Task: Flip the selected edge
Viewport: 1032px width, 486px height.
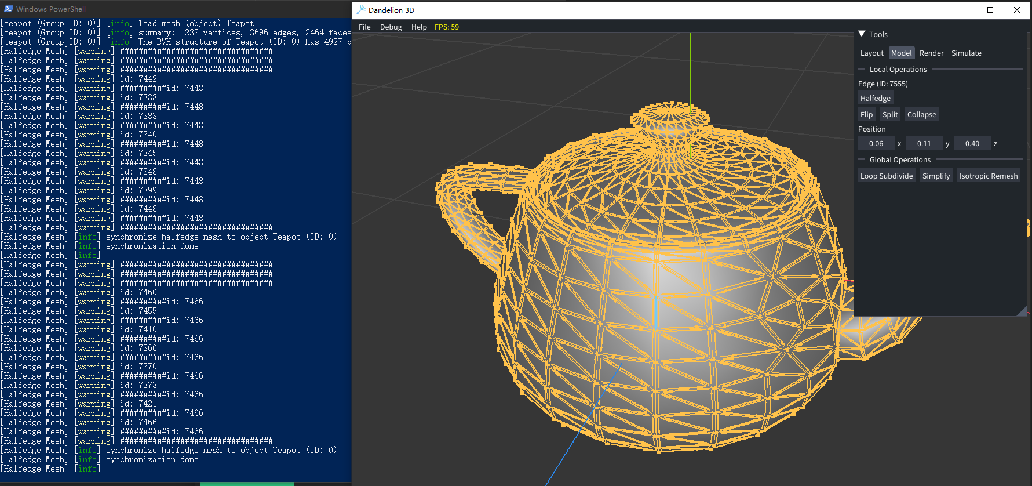Action: [866, 114]
